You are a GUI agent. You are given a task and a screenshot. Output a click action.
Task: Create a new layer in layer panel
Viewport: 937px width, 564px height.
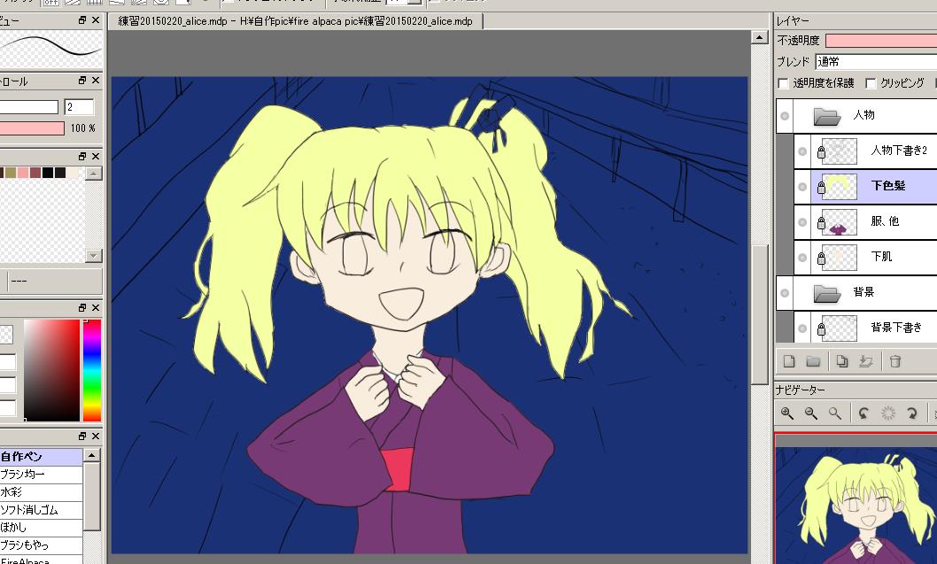click(789, 361)
